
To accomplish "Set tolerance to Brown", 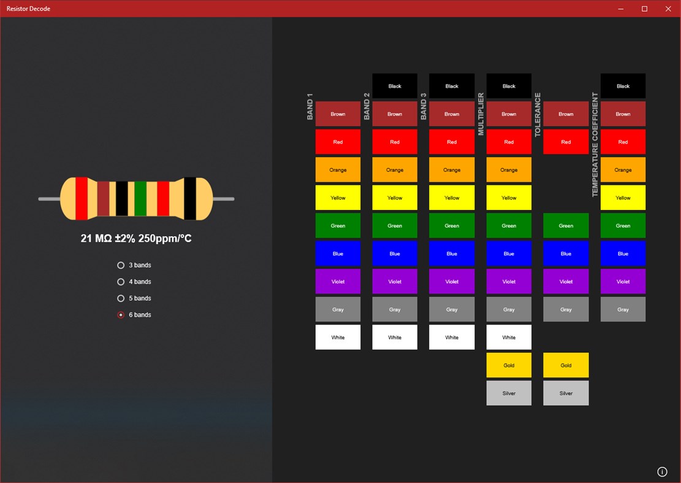I will 565,114.
